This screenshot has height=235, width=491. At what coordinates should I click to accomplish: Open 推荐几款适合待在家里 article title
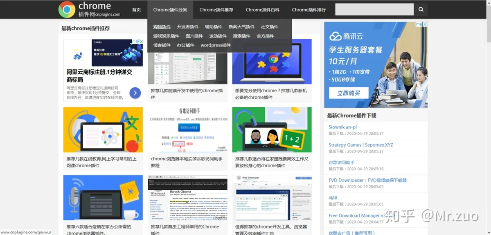pyautogui.click(x=272, y=162)
